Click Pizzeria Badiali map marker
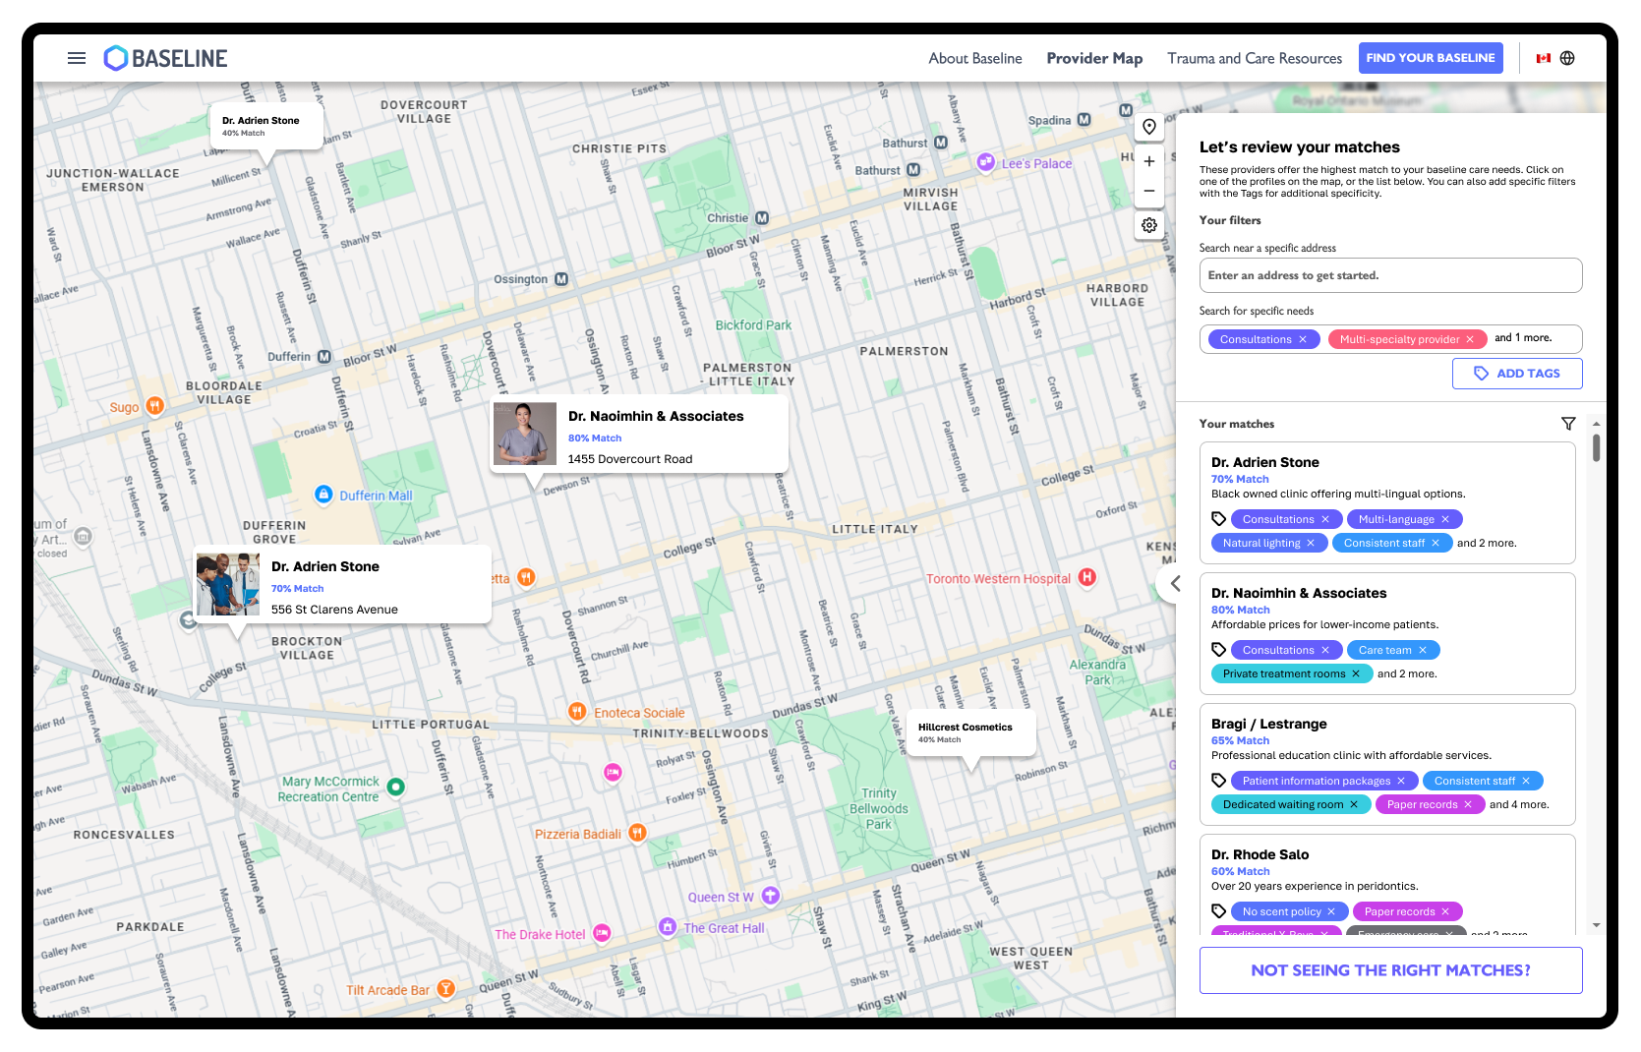The width and height of the screenshot is (1641, 1052). [637, 833]
